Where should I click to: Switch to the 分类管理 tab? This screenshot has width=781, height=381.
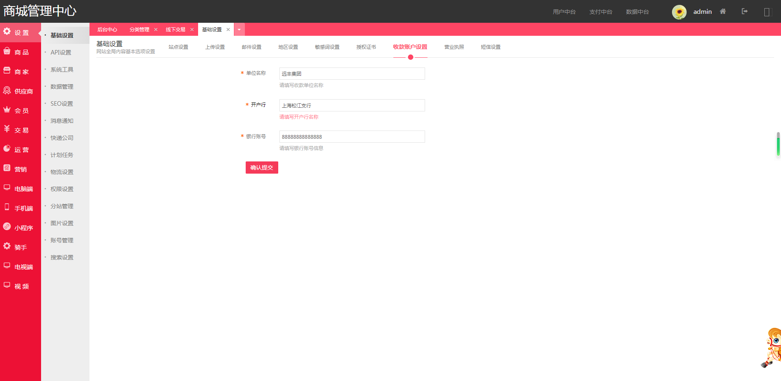[140, 30]
